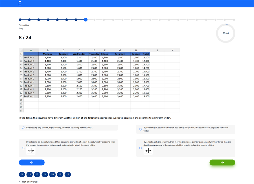This screenshot has width=254, height=184.
Task: Select the 'Wrap Text' answer option
Action: pyautogui.click(x=140, y=129)
